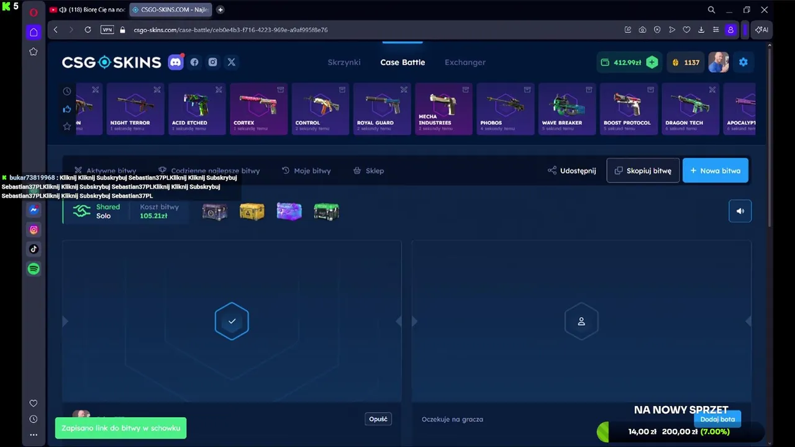Open the three-dots sidebar options

[x=34, y=435]
